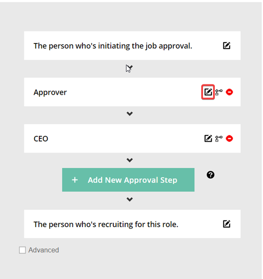The height and width of the screenshot is (279, 263).
Task: Select the person recruiting for role row
Action: pyautogui.click(x=132, y=224)
